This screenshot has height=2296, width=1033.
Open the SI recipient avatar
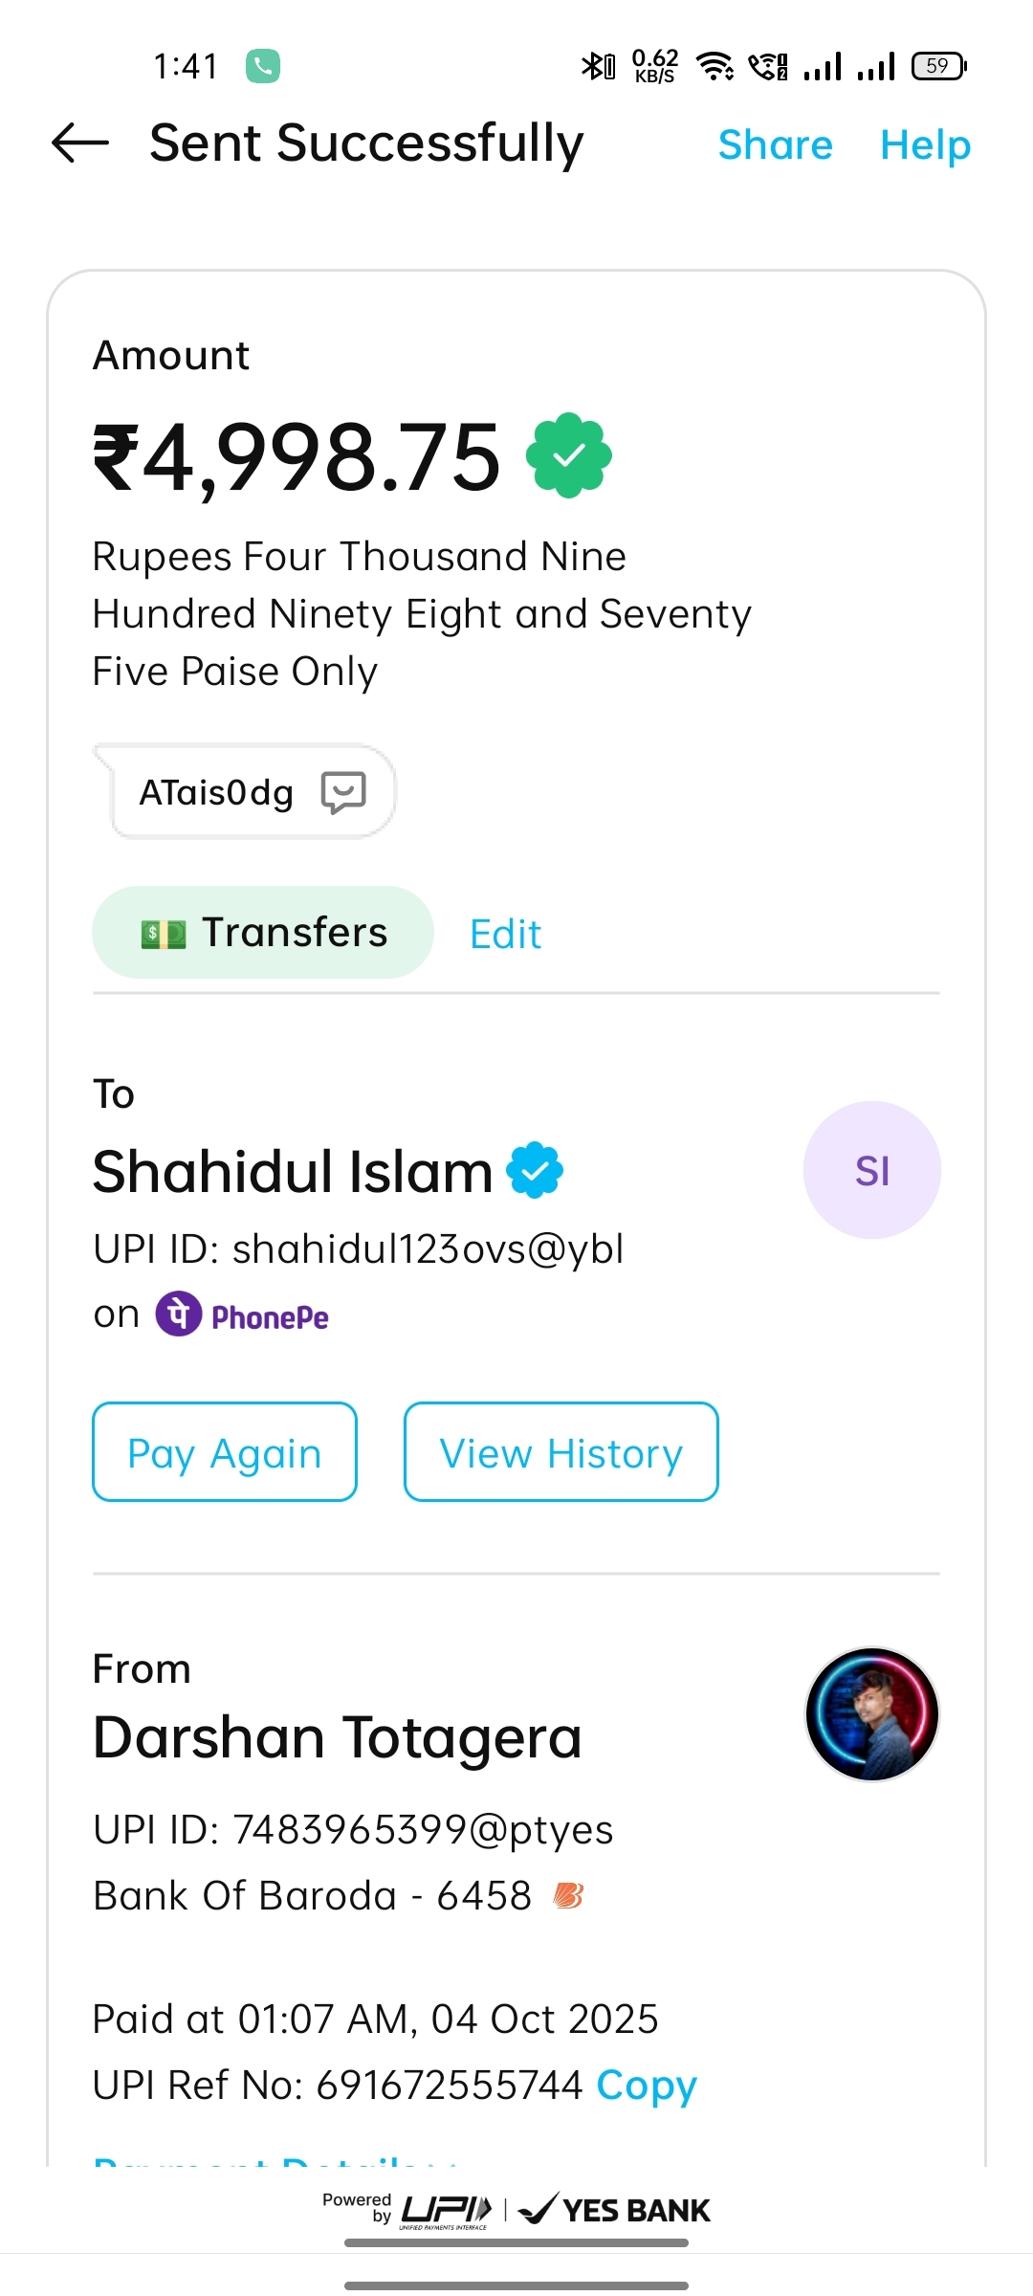pyautogui.click(x=871, y=1170)
